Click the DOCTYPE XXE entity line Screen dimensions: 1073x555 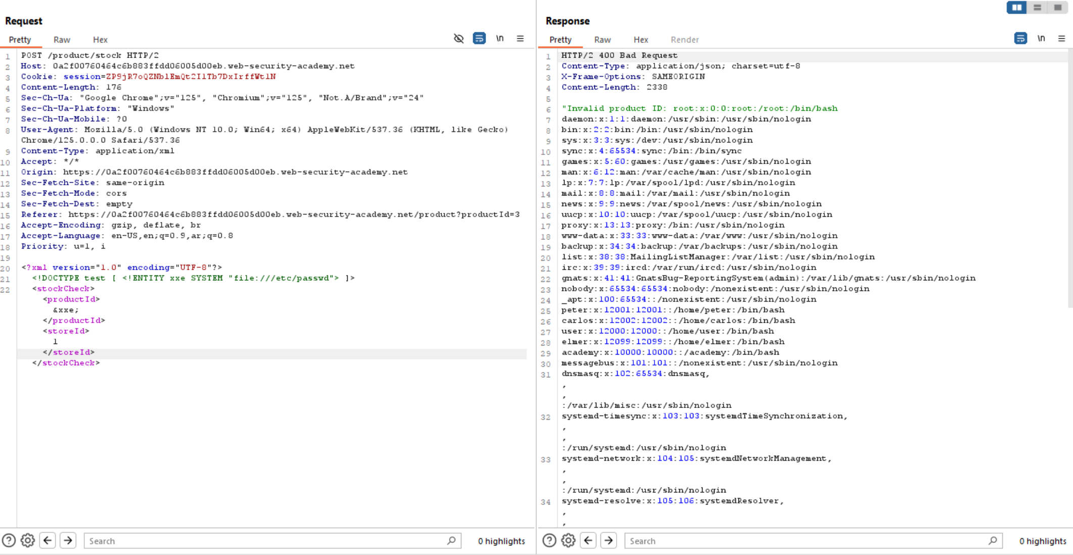(x=194, y=278)
